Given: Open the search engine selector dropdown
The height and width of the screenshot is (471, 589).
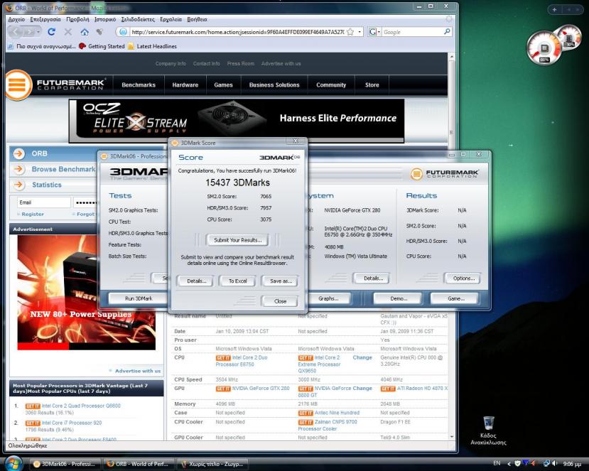Looking at the screenshot, I should point(374,32).
